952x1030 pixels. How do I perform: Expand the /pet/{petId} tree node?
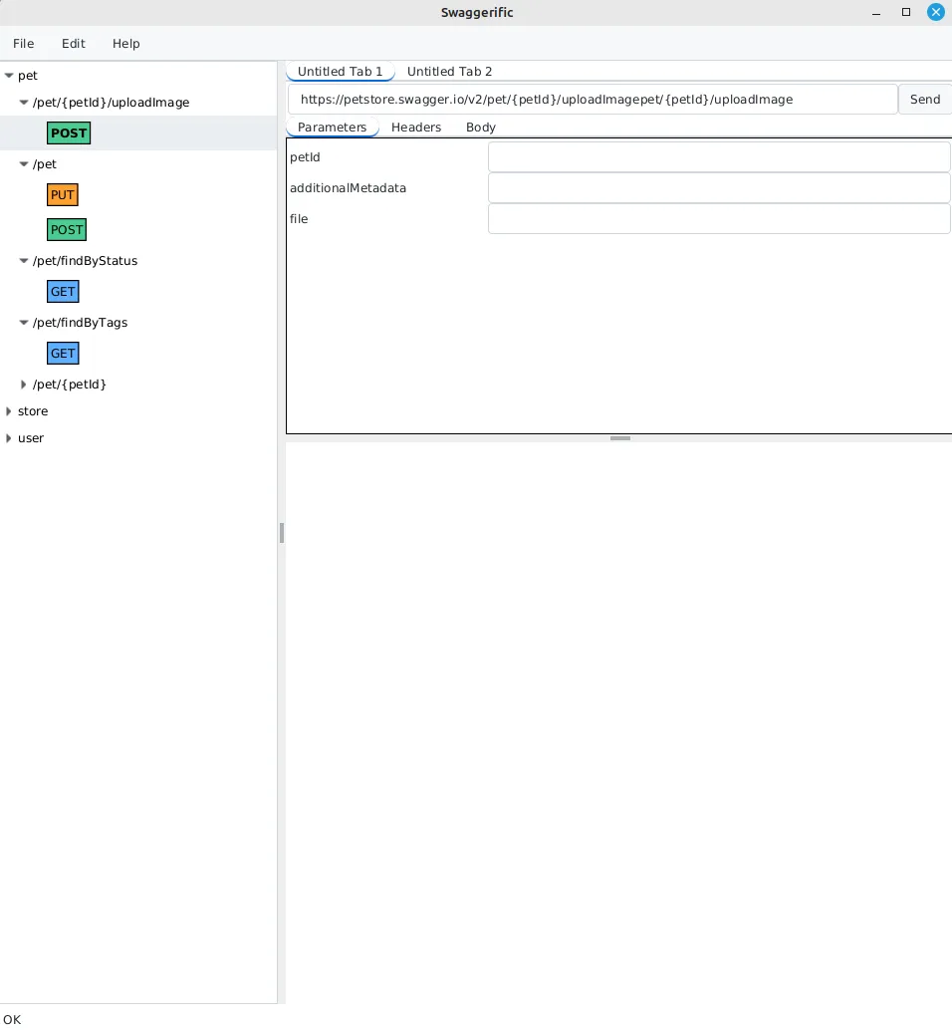(23, 384)
